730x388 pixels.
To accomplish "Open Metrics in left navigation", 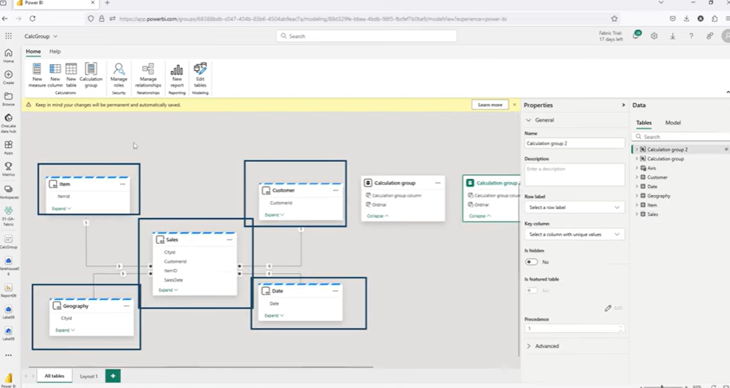I will 8,169.
